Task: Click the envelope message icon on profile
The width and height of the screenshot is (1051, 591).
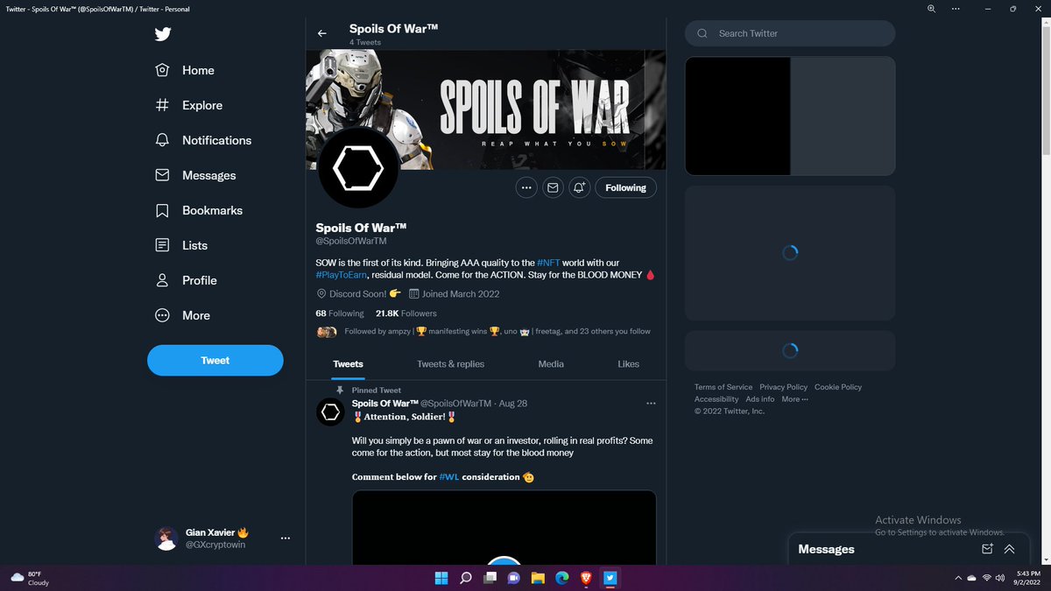Action: pyautogui.click(x=553, y=187)
